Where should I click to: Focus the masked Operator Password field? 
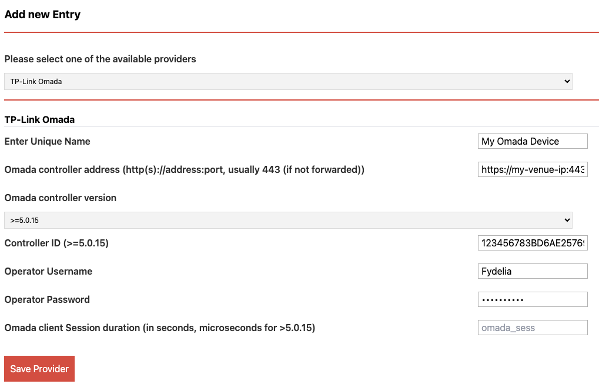533,299
